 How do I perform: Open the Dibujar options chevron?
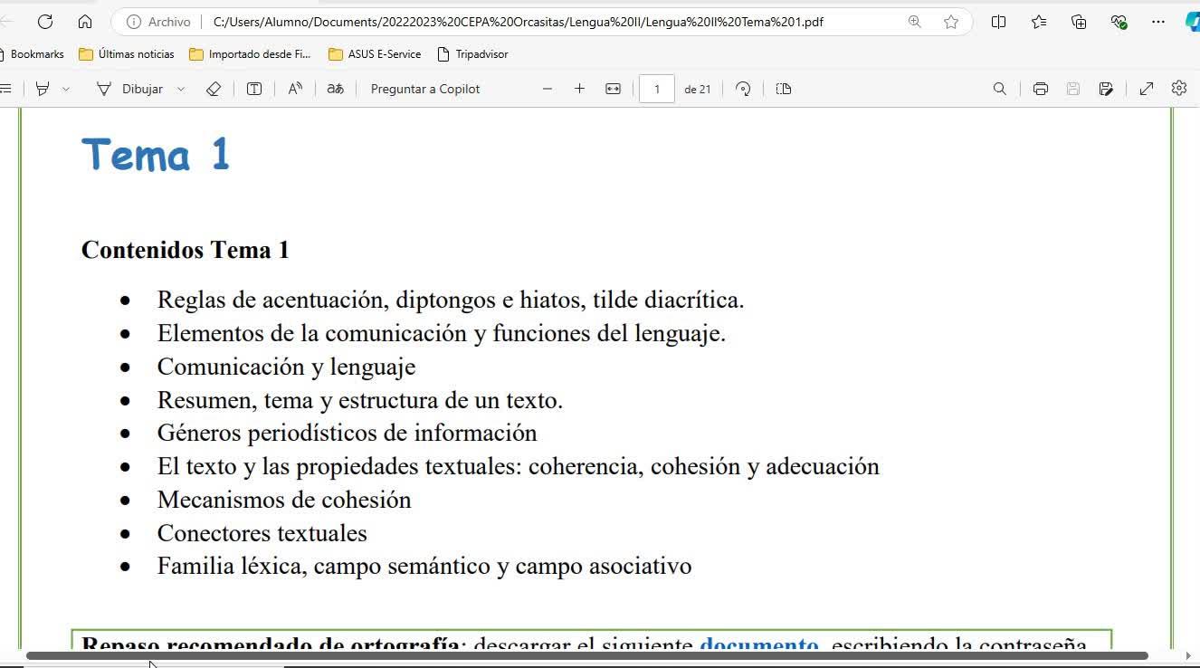point(181,89)
